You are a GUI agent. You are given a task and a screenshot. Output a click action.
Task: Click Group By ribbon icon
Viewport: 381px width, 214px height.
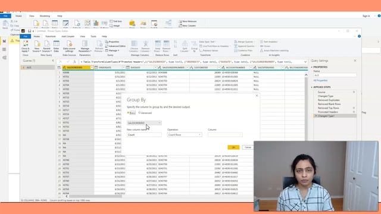click(x=194, y=46)
